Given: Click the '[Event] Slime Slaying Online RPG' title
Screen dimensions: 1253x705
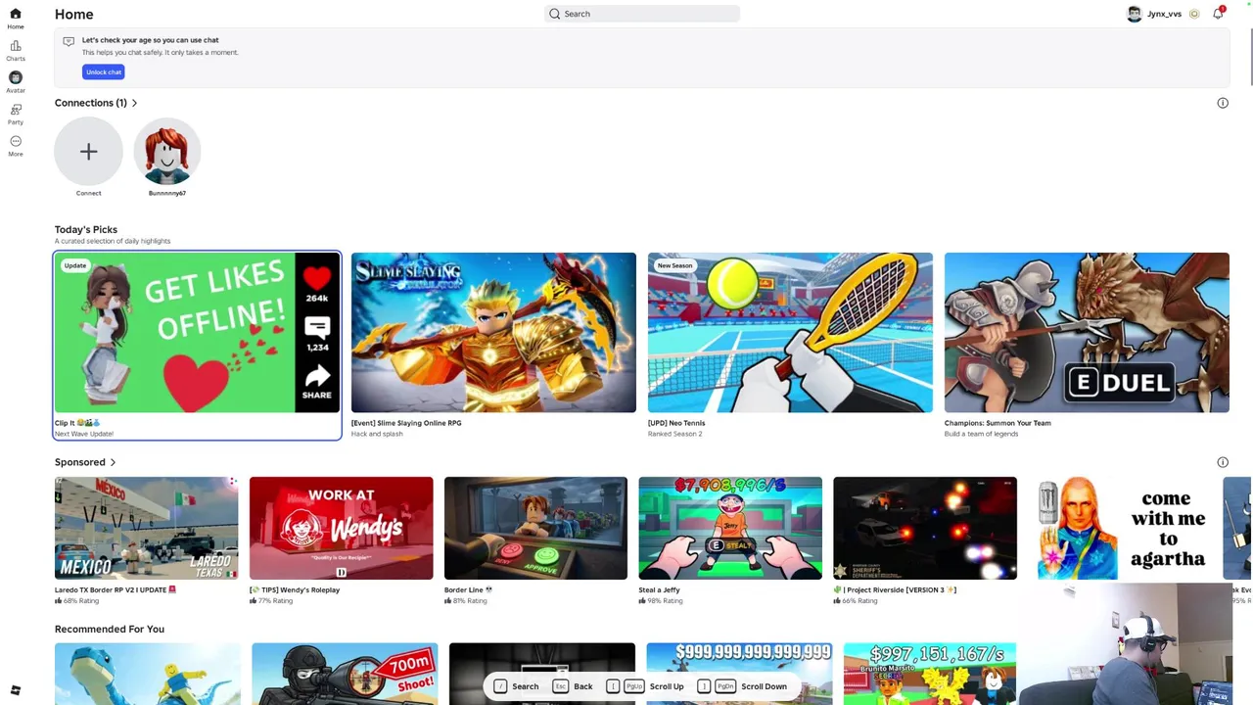Looking at the screenshot, I should [x=406, y=423].
